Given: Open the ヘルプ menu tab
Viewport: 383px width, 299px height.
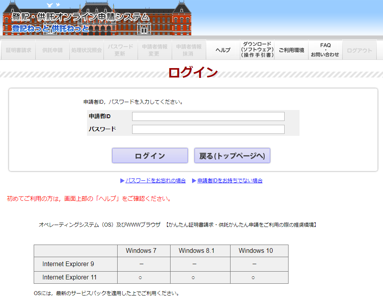Looking at the screenshot, I should point(223,50).
